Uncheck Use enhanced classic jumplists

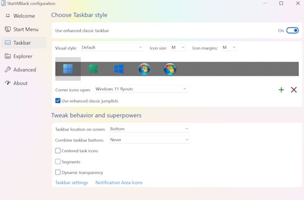58,101
